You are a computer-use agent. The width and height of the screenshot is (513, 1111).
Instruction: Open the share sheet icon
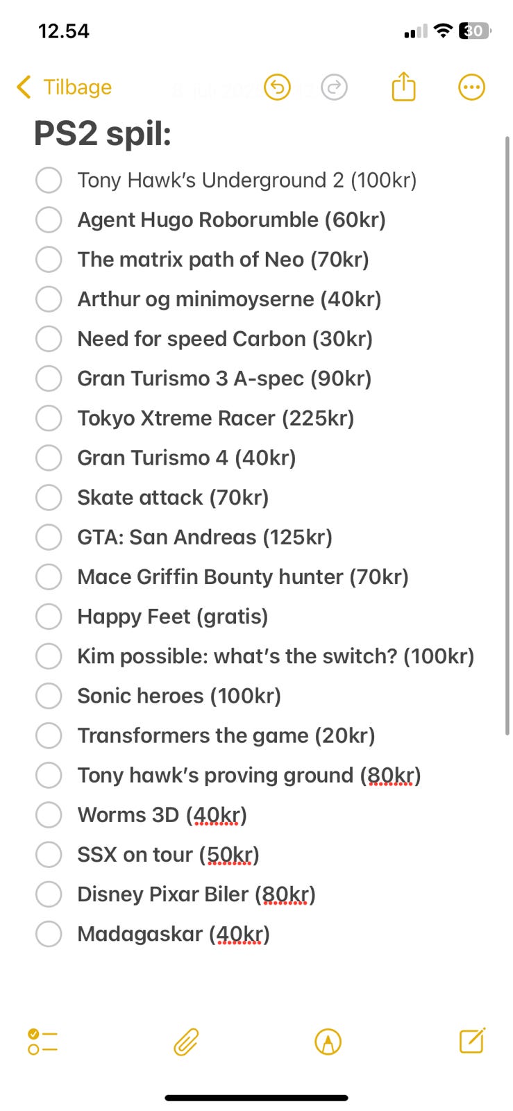[403, 87]
